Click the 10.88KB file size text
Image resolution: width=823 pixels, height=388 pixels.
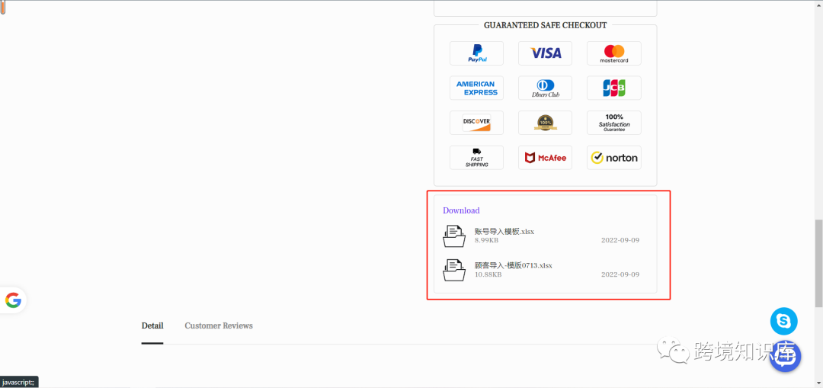pyautogui.click(x=488, y=274)
